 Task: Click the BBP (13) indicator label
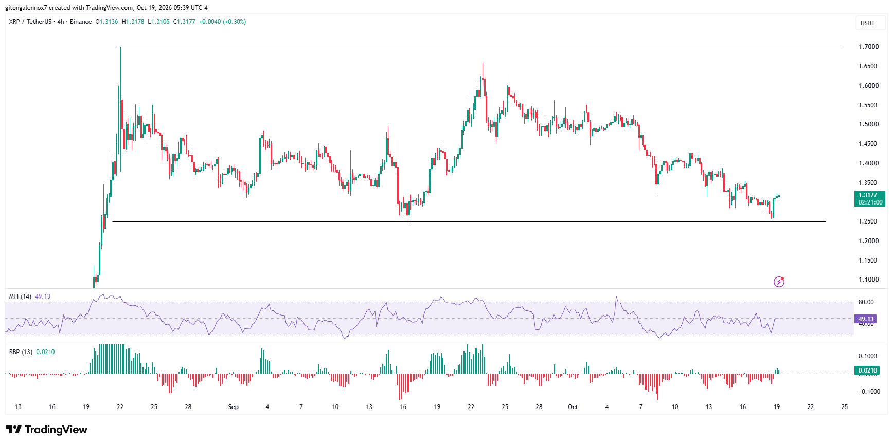coord(21,352)
